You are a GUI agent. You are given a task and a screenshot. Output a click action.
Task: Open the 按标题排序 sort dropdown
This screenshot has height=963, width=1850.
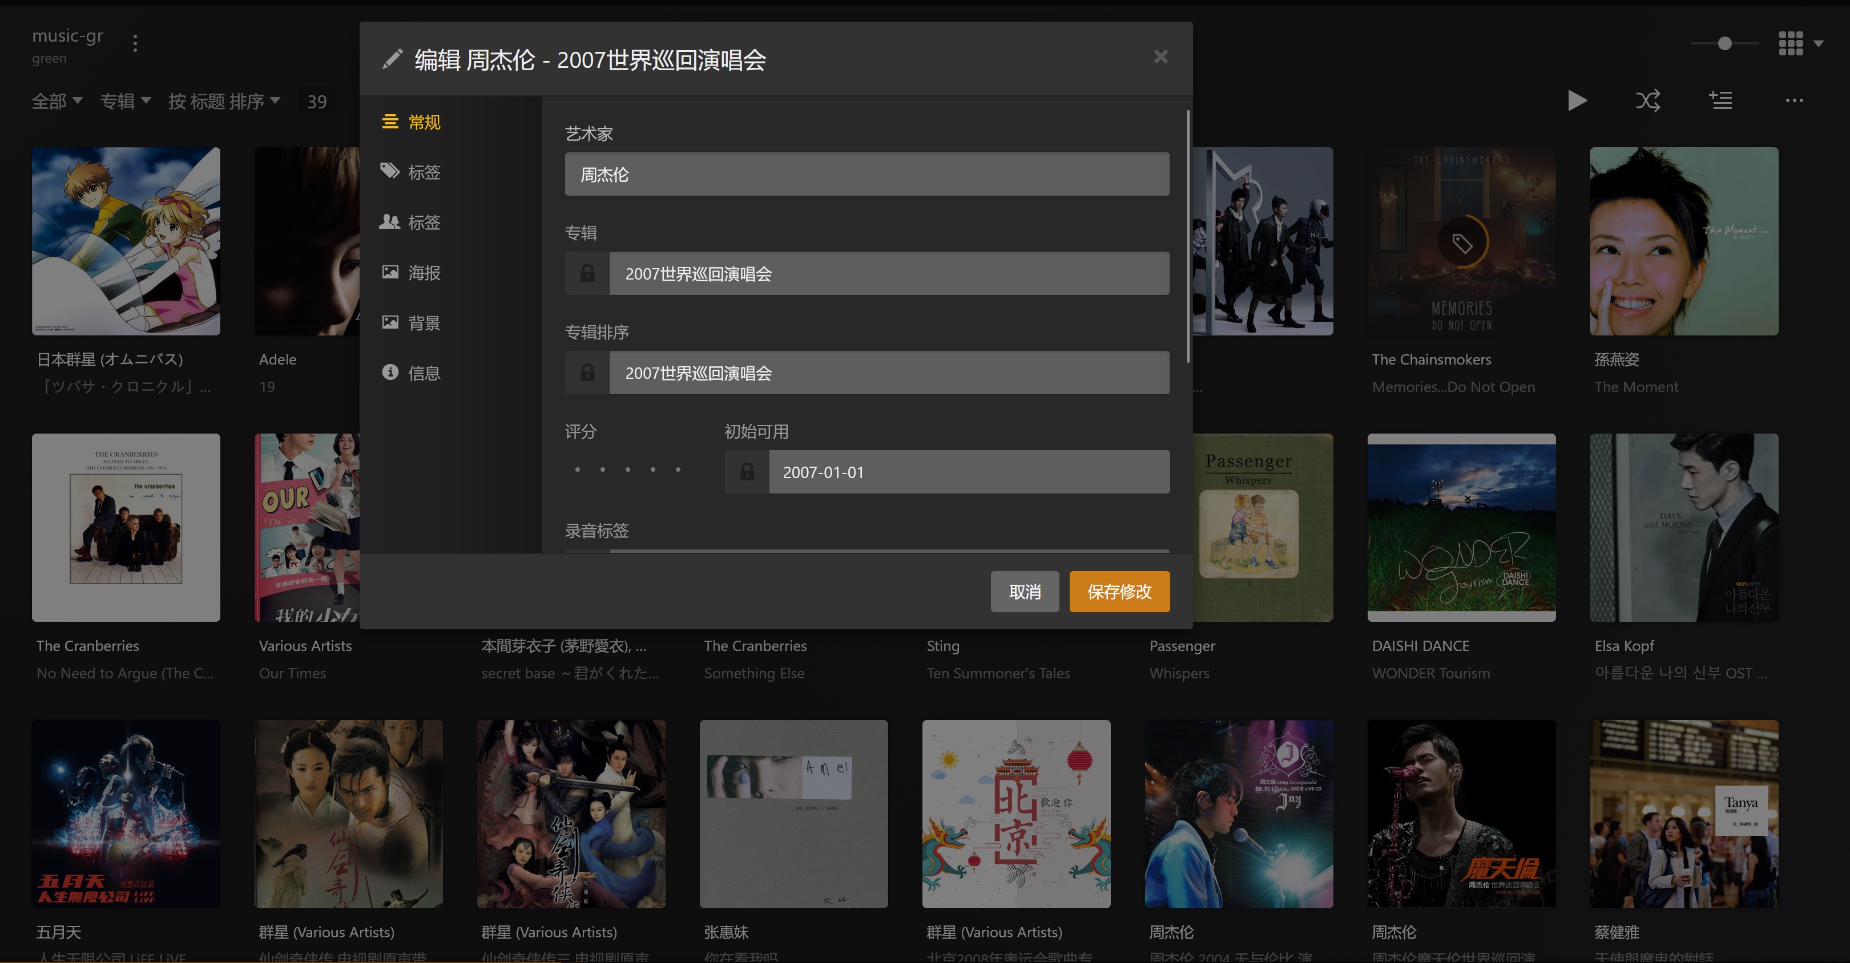224,101
